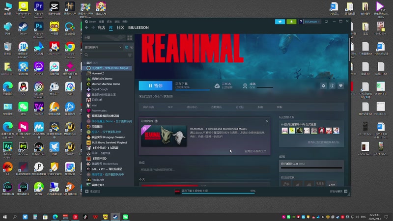Open the Games menu in Steam
Viewport: 393px width, 221px height.
pyautogui.click(x=117, y=22)
